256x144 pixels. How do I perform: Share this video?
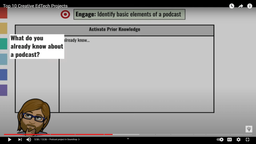point(241,6)
